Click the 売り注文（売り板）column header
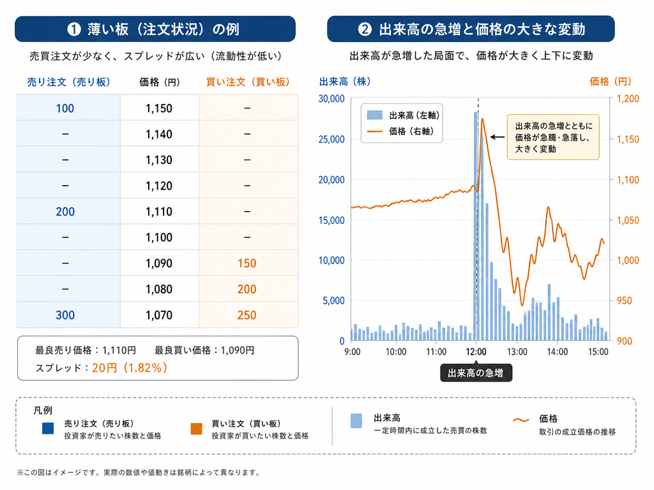 click(x=68, y=82)
